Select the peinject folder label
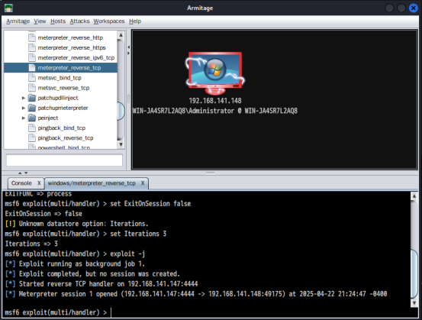Image resolution: width=422 pixels, height=320 pixels. pyautogui.click(x=48, y=118)
